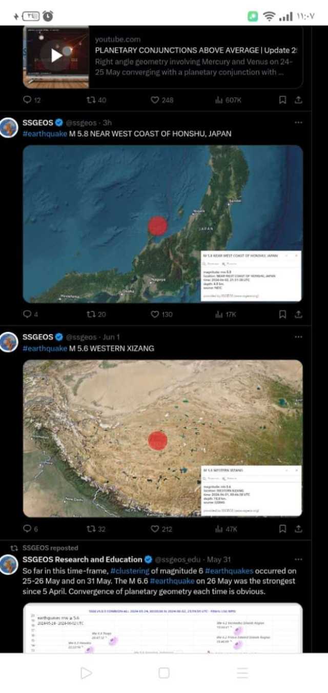Tap the Android home navigation button
Image resolution: width=328 pixels, height=693 pixels.
coord(164,673)
